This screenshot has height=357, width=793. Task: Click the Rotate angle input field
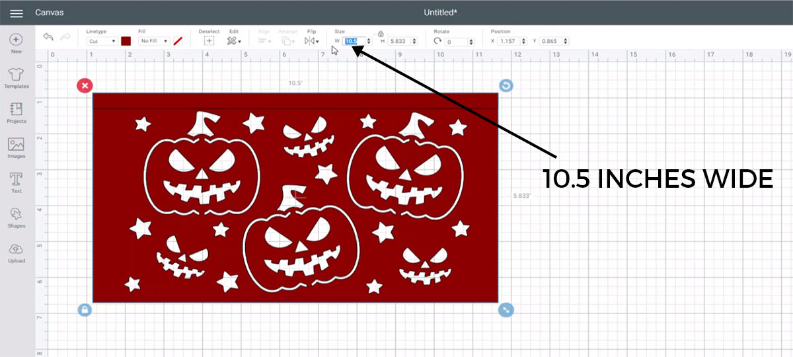point(455,42)
